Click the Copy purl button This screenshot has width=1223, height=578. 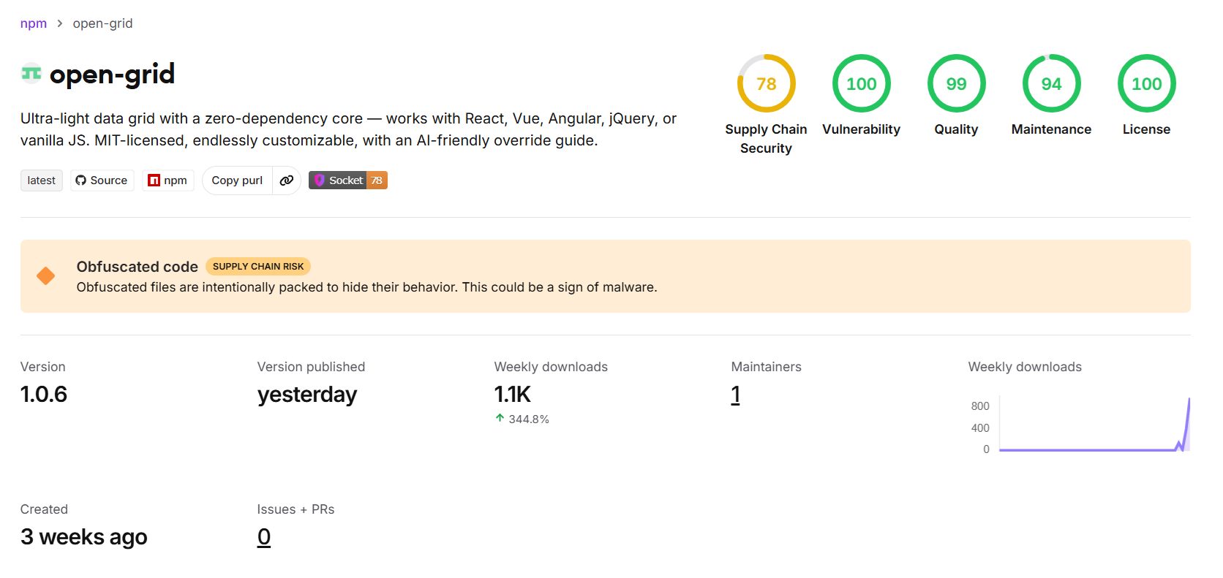[x=237, y=180]
